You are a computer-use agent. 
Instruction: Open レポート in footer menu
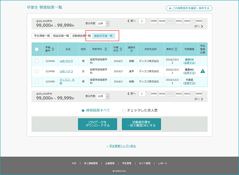point(163,163)
